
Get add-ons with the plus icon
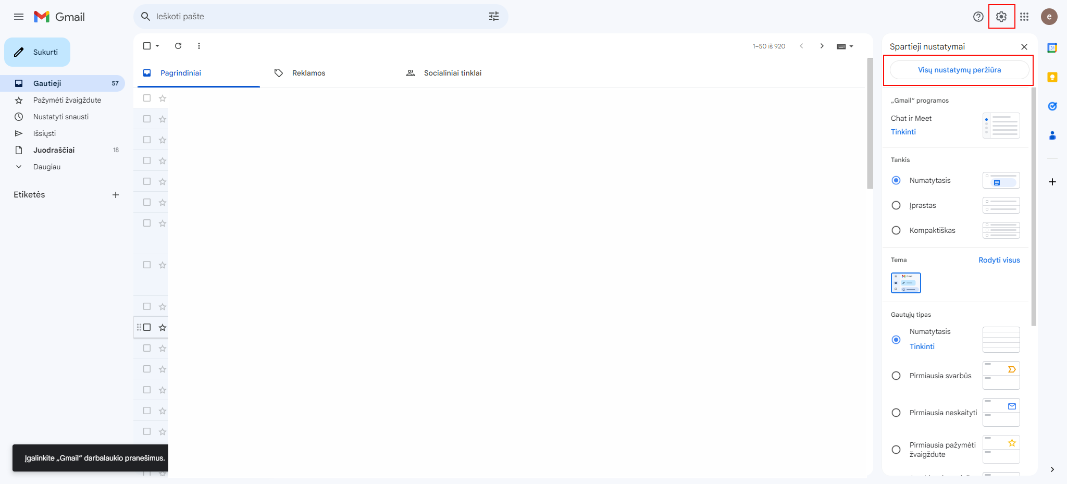pyautogui.click(x=1052, y=182)
